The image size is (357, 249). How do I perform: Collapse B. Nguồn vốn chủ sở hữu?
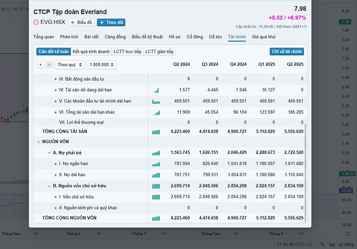[x=49, y=186]
